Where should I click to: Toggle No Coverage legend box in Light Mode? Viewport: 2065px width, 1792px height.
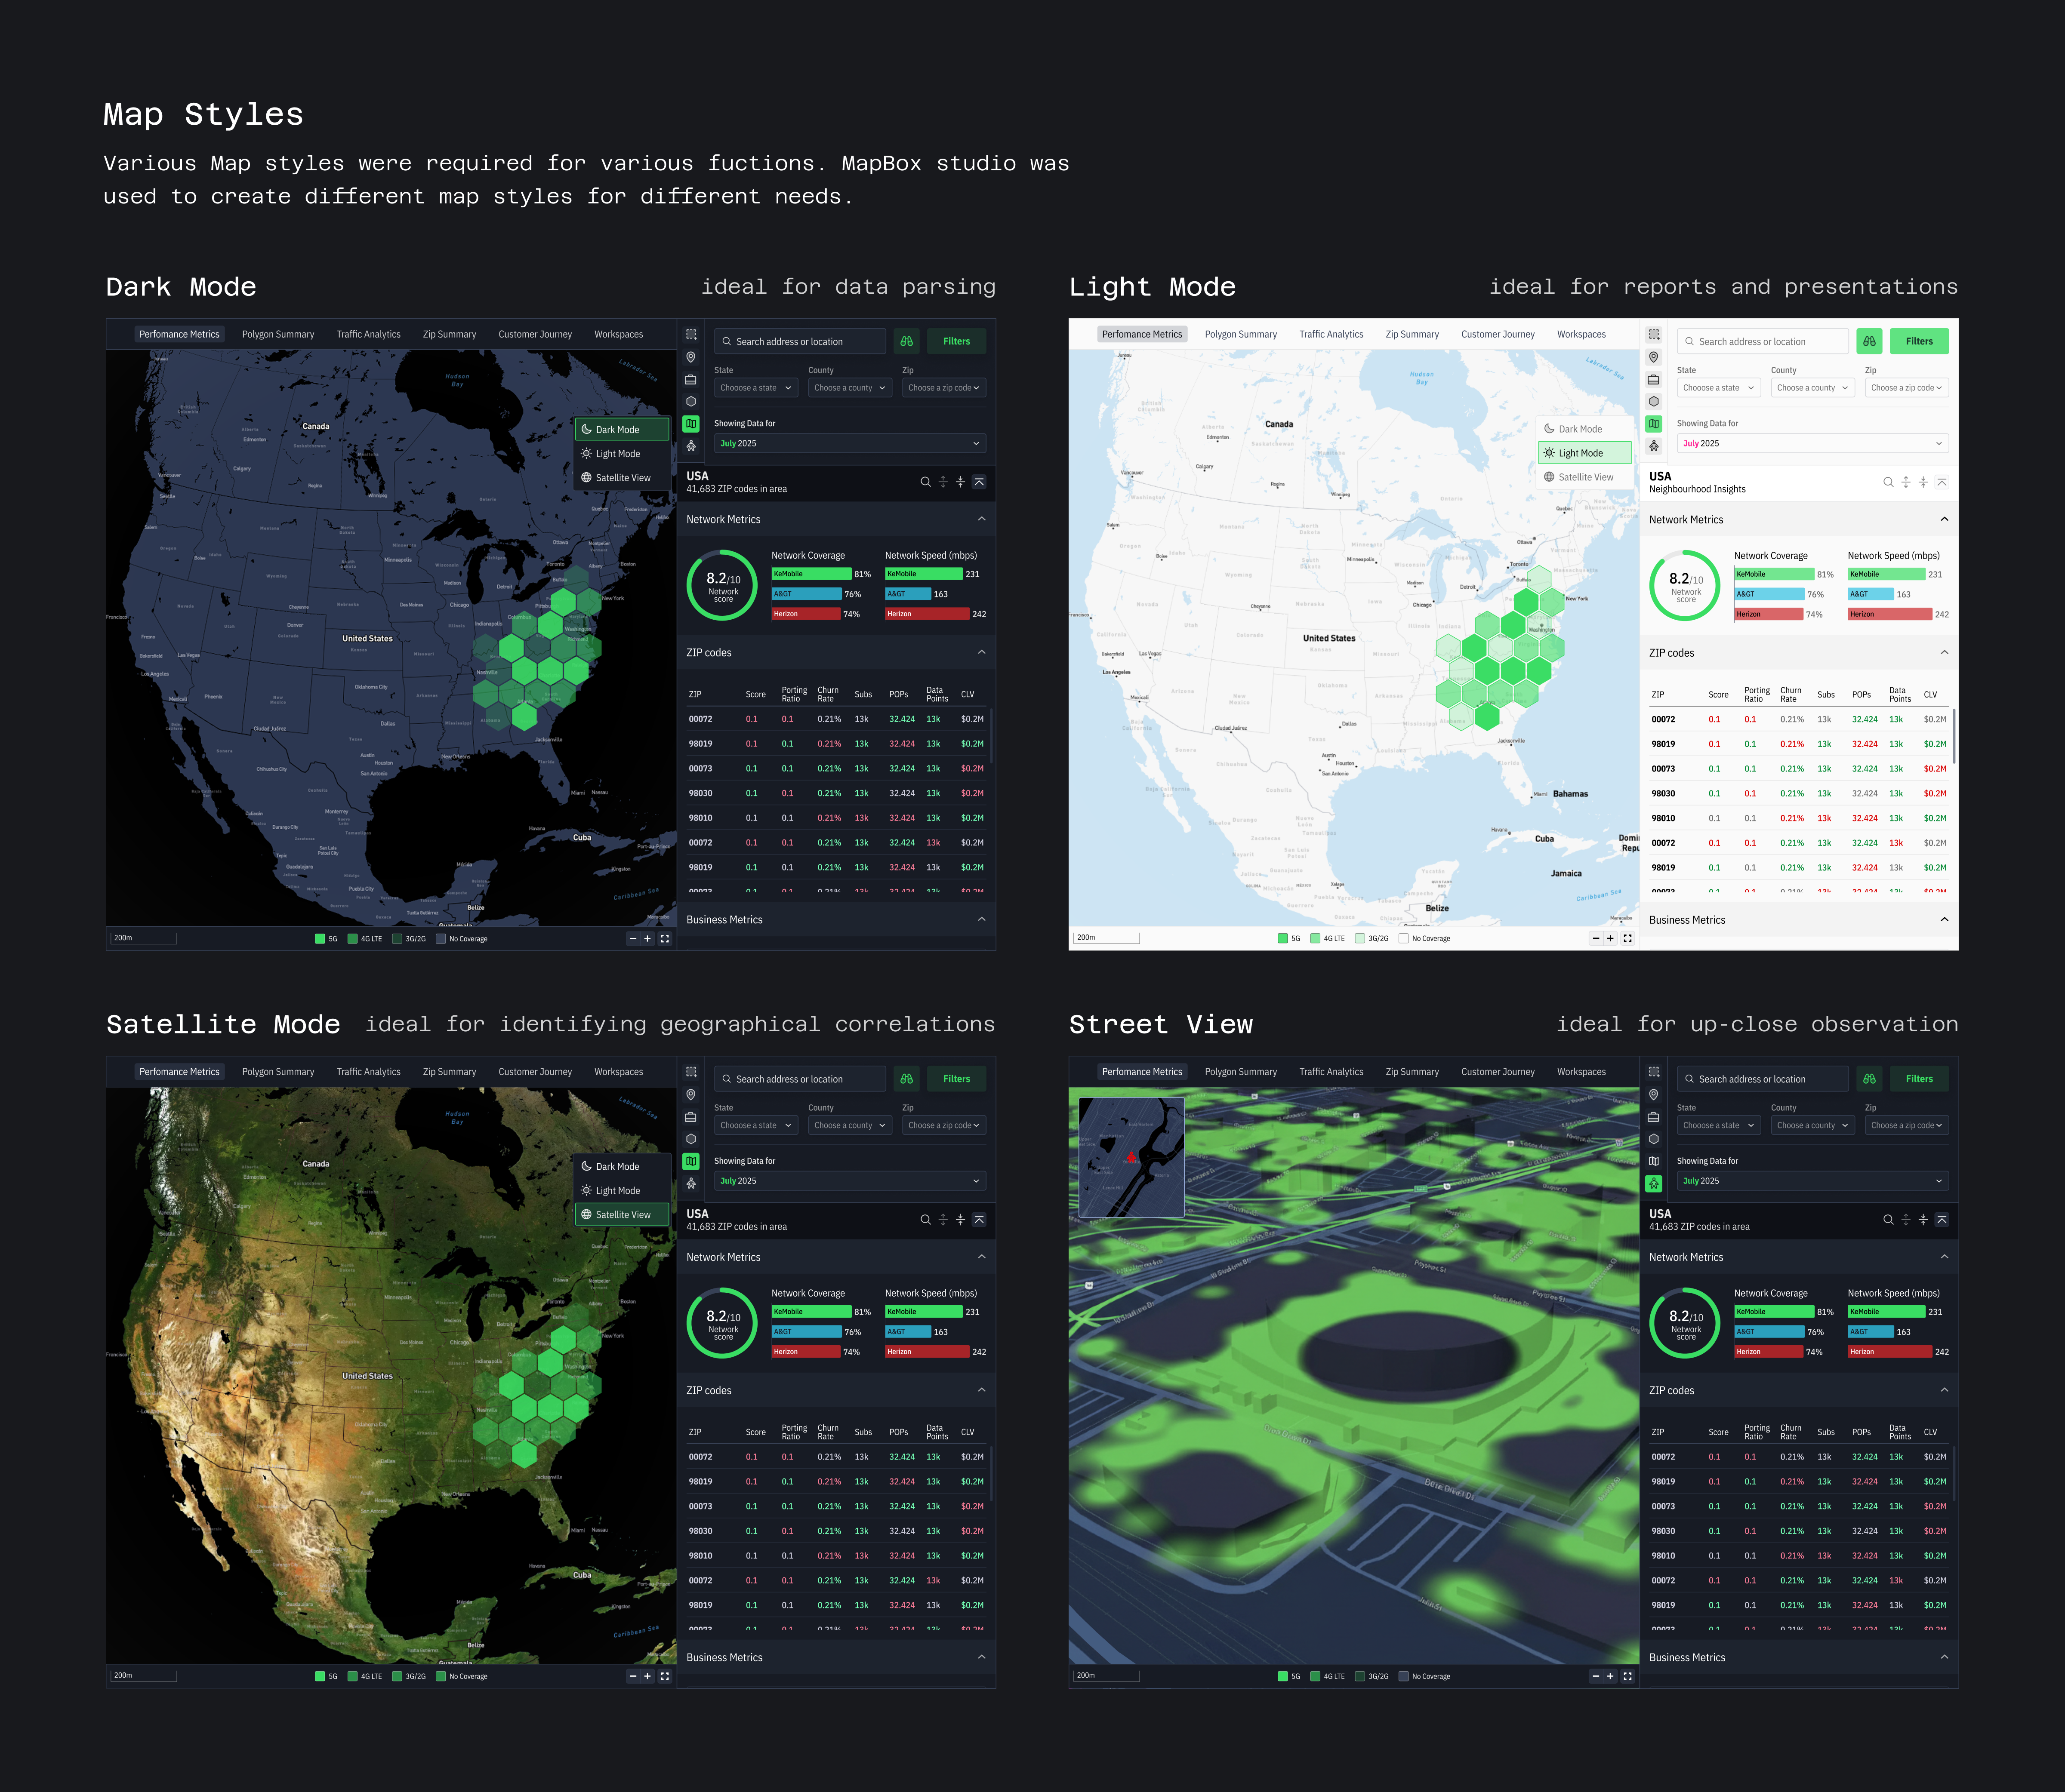pyautogui.click(x=1404, y=939)
